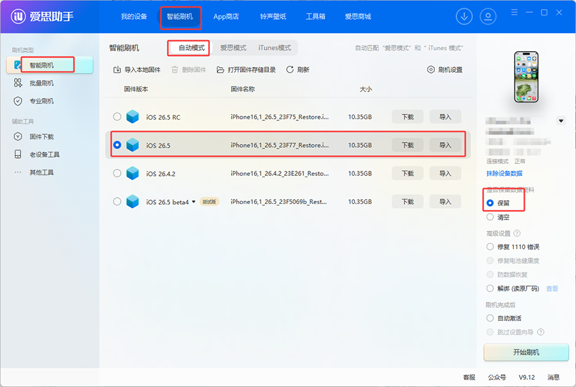The height and width of the screenshot is (387, 576).
Task: Select the iOS 26.5 beta4 firmware radio
Action: tap(117, 201)
